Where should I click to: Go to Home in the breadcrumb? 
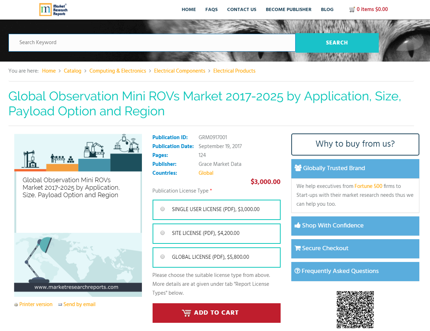(49, 71)
